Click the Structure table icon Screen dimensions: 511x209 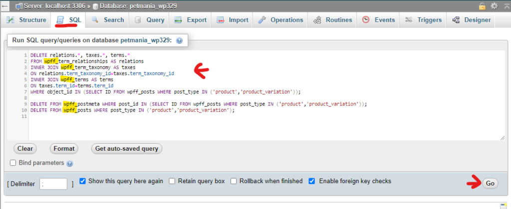click(x=10, y=20)
